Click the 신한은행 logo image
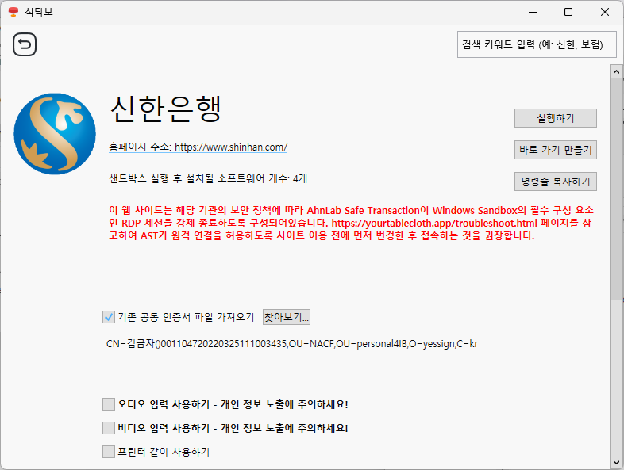Screen dimensions: 624x470 (x=55, y=133)
